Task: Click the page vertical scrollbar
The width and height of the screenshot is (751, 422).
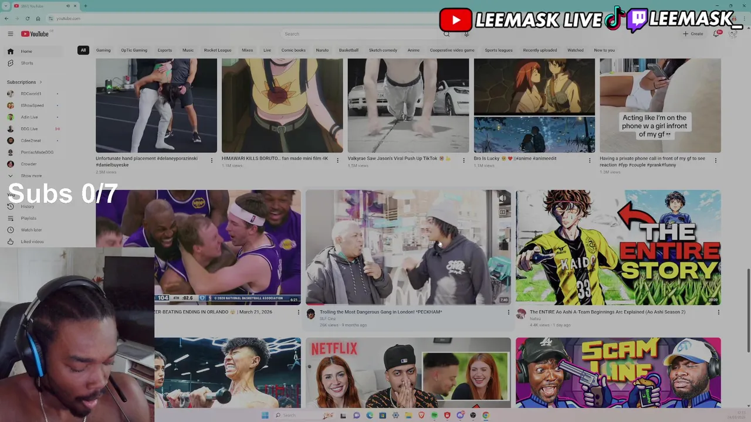Action: point(748,311)
